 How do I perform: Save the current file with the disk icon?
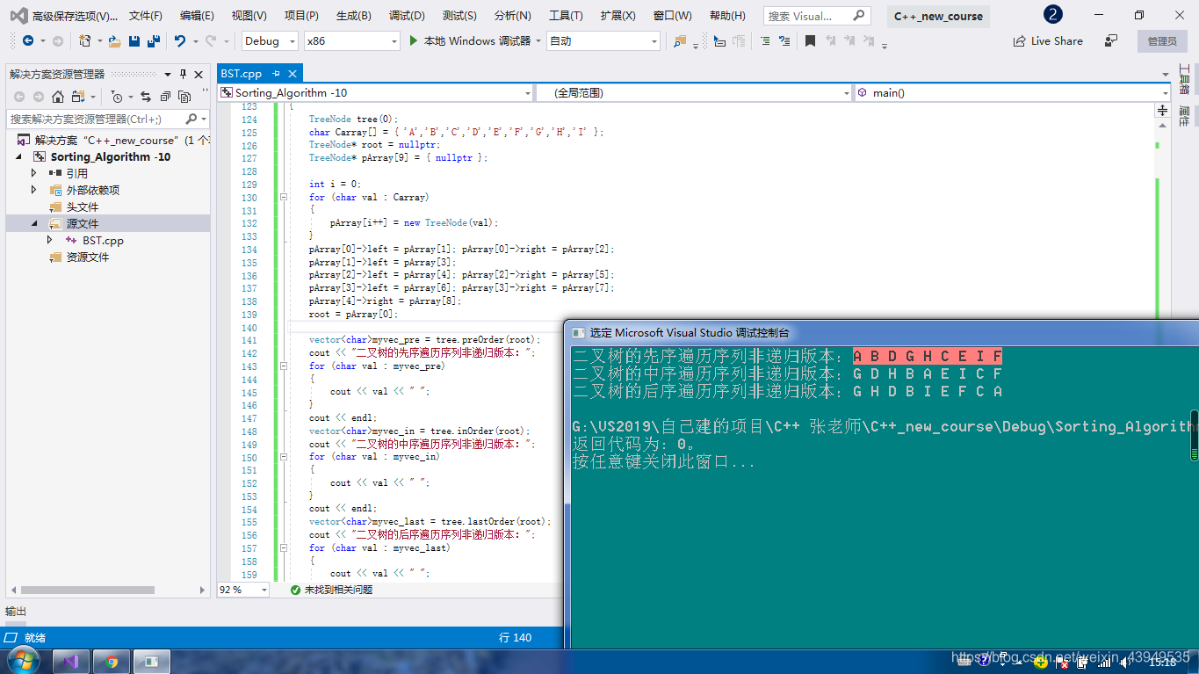pos(134,40)
